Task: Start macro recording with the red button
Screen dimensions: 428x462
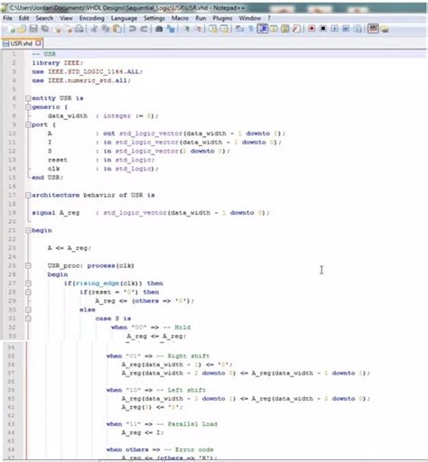Action: point(312,29)
